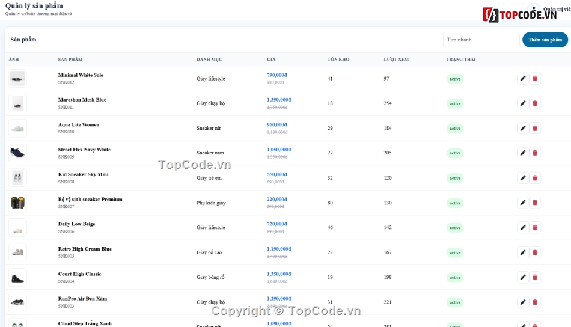Delete the Court High Classic product
This screenshot has width=571, height=327.
[x=535, y=278]
